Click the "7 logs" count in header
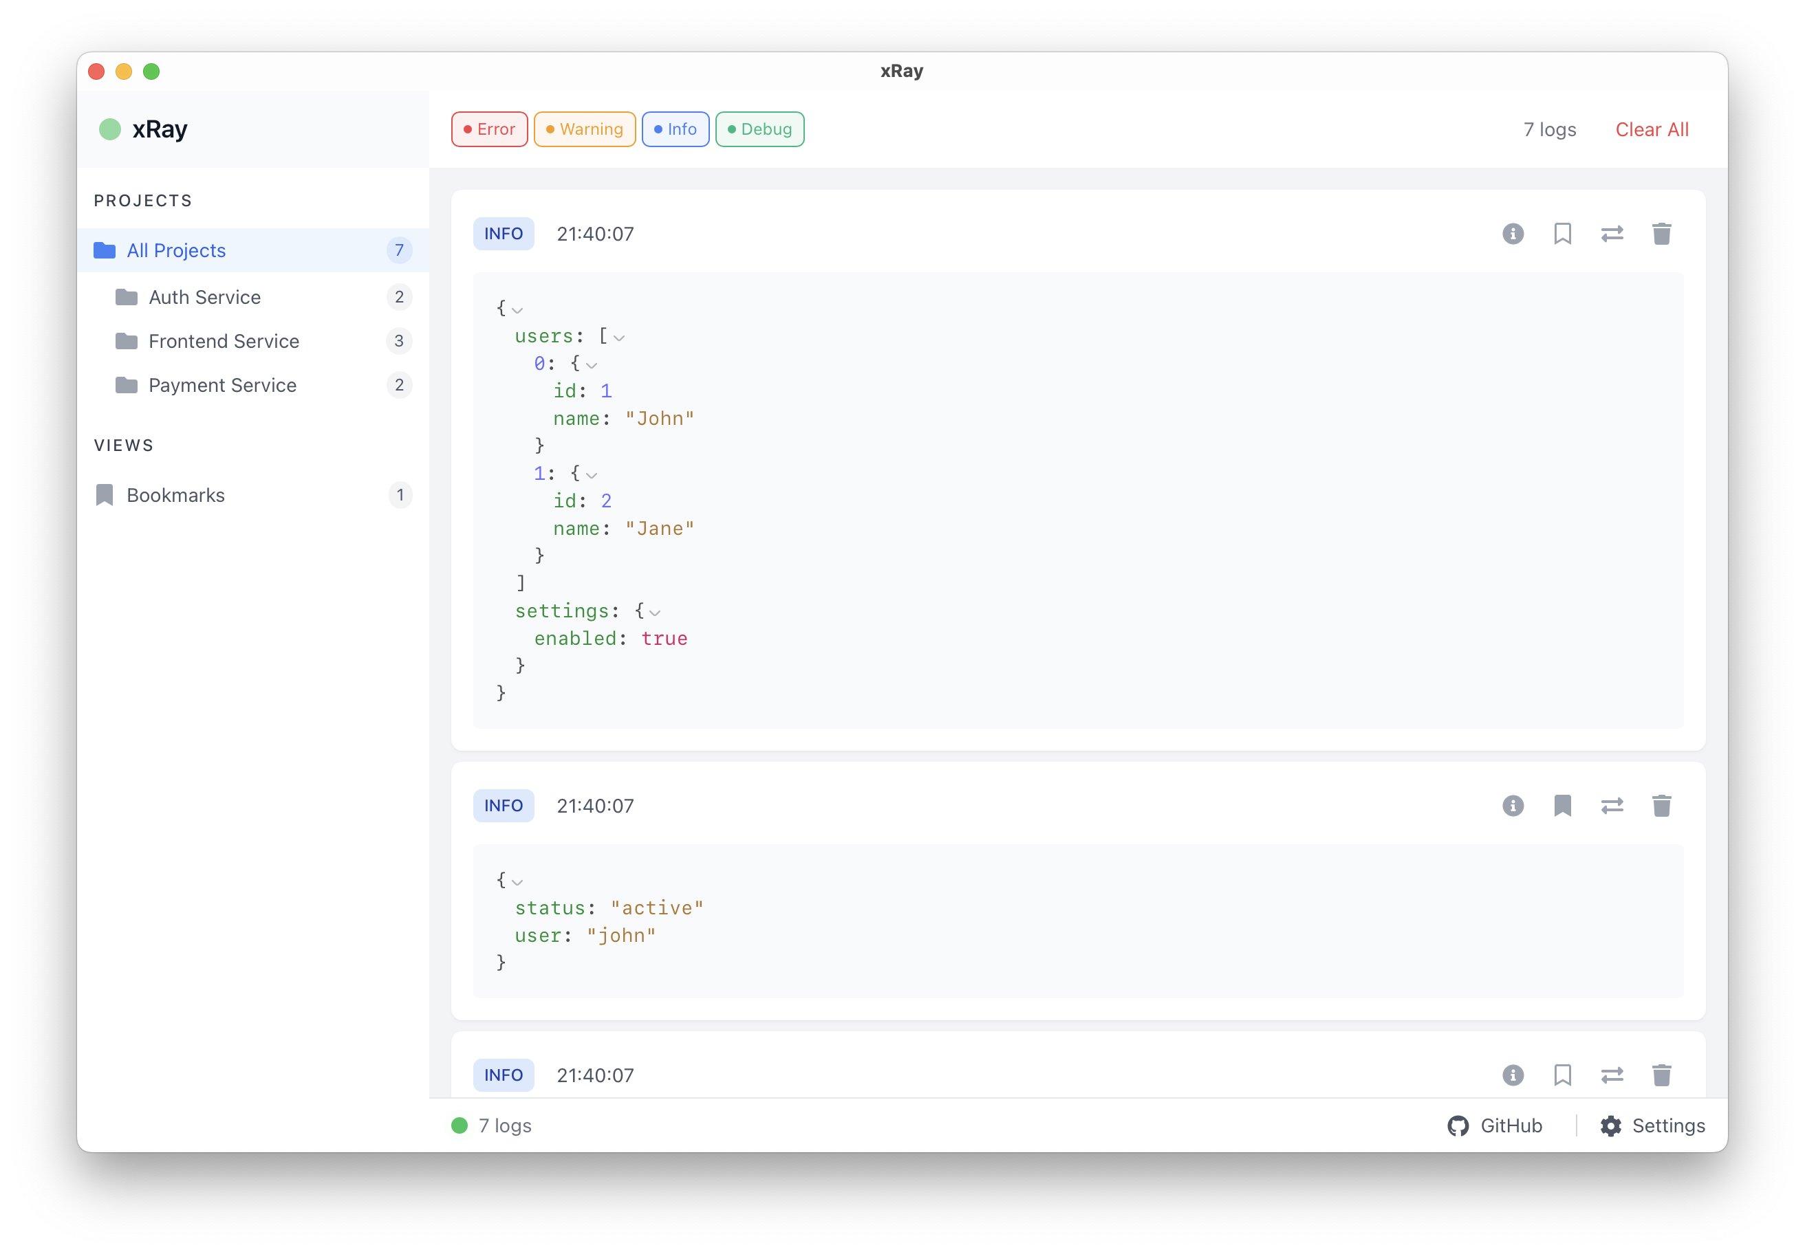This screenshot has width=1805, height=1254. [1550, 130]
